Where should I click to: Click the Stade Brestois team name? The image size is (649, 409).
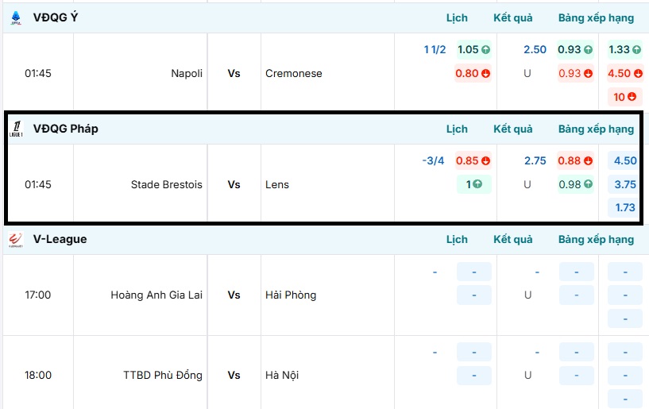click(167, 184)
